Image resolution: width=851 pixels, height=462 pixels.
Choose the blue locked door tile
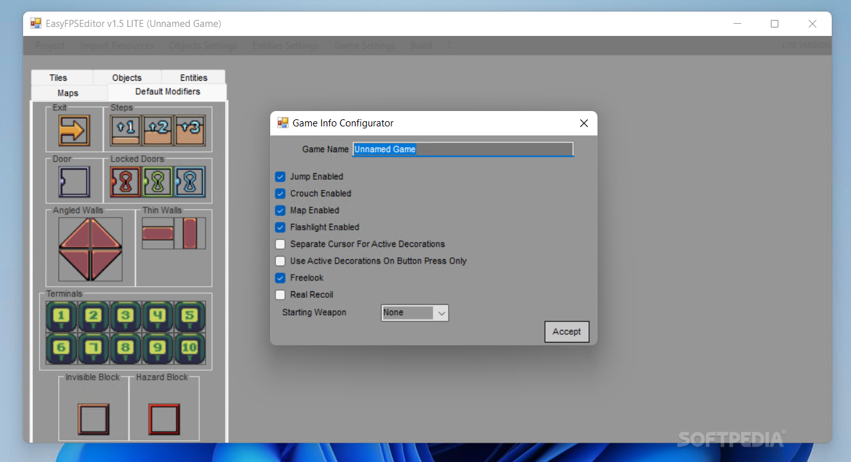190,182
